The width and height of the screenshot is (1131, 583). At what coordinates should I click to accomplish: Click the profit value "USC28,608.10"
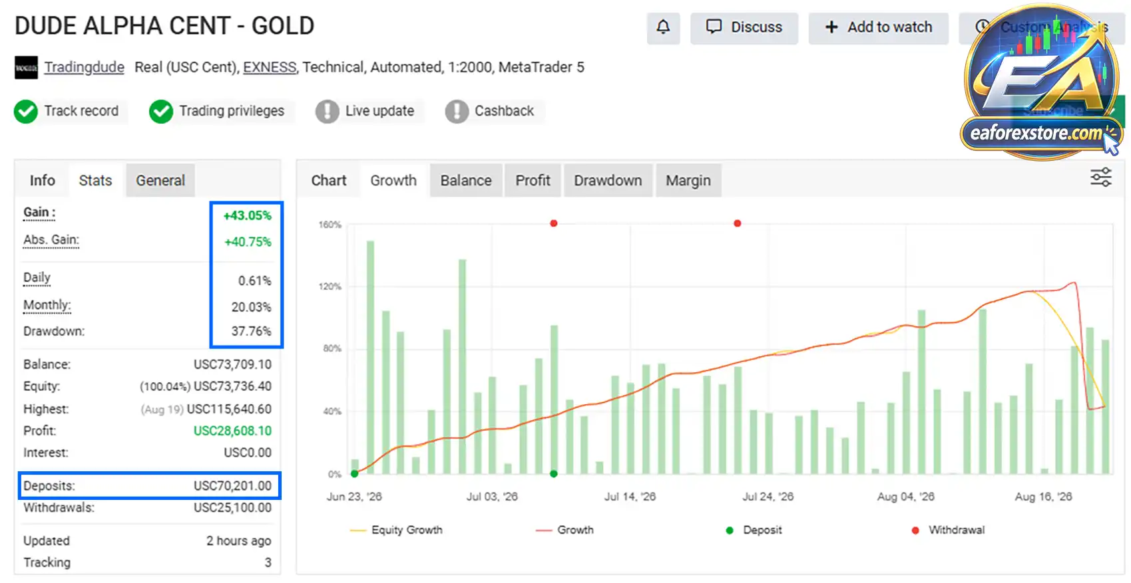coord(232,431)
